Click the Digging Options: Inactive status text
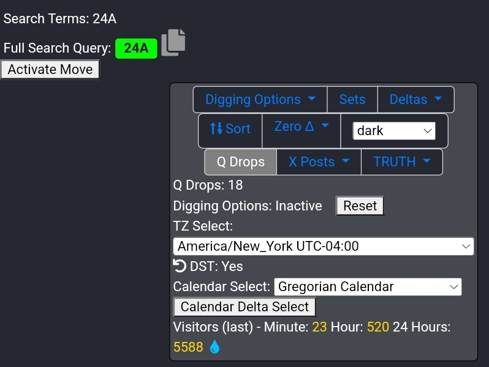 coord(248,206)
